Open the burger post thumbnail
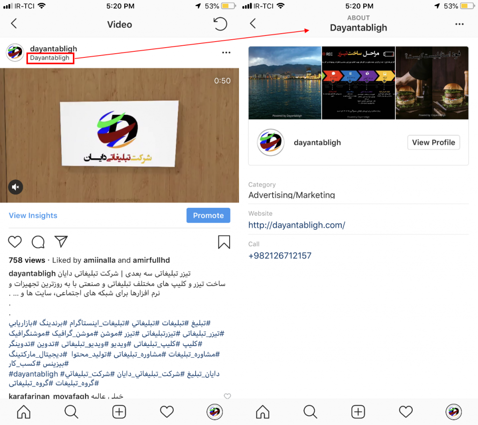Viewport: 478px width, 425px height. (432, 83)
